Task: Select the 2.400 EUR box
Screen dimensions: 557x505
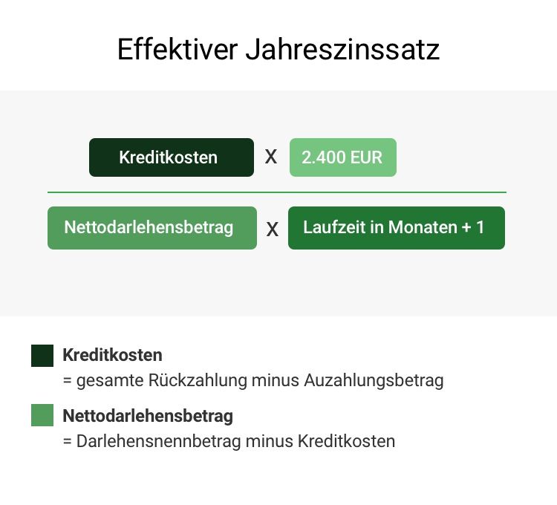Action: 343,157
